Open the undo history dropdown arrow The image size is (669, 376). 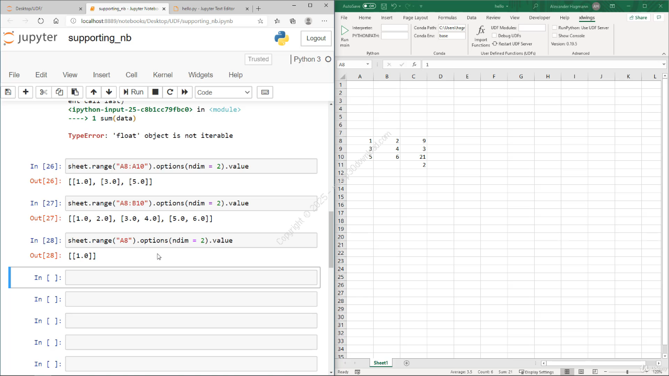click(x=400, y=6)
